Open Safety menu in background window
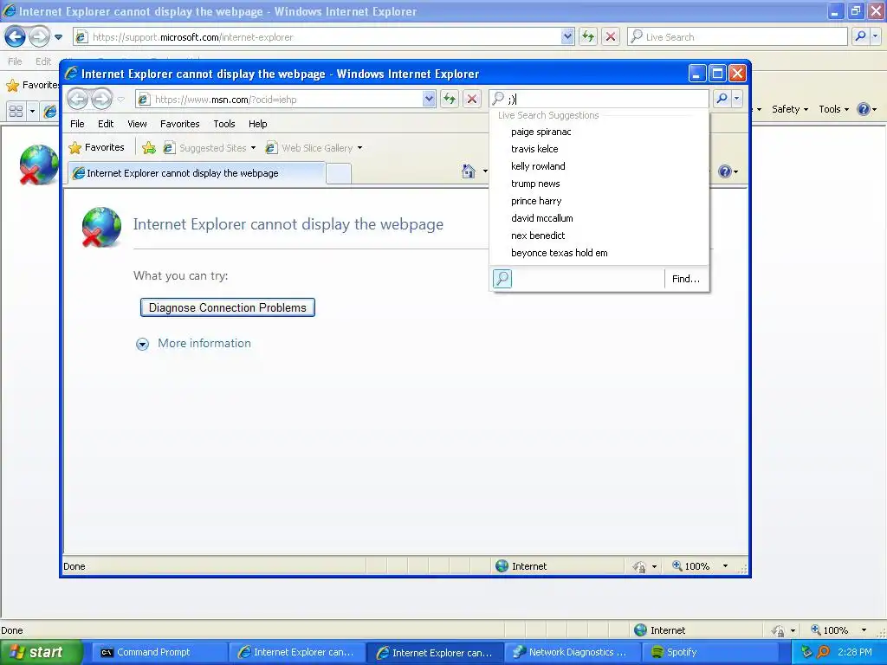The height and width of the screenshot is (665, 887). 790,110
